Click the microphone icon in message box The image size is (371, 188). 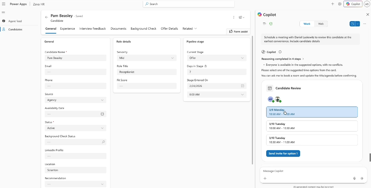coord(355,178)
